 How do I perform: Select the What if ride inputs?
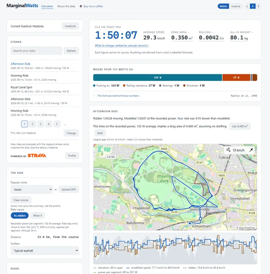(x=37, y=215)
